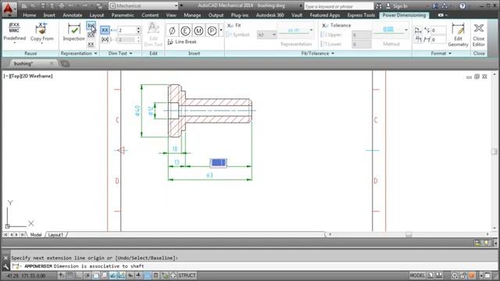Viewport: 500px width, 281px height.
Task: Click the Line Break button
Action: [182, 41]
